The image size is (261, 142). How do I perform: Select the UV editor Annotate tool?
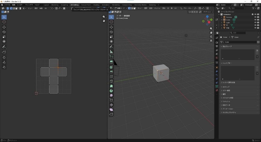click(x=4, y=47)
